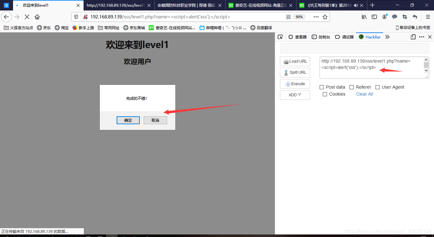Open the 火狐官方站点 bookmarks folder
Viewport: 434px width, 237px height.
18,28
